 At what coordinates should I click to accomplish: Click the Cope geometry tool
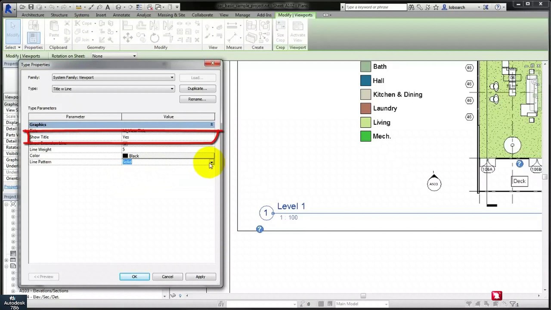pos(84,23)
